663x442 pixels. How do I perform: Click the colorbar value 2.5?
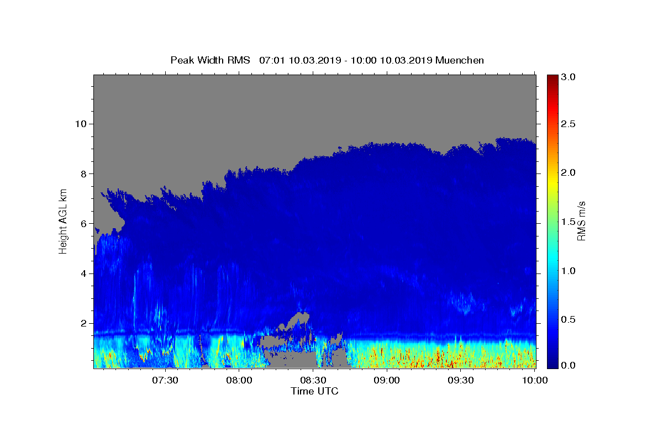click(569, 124)
